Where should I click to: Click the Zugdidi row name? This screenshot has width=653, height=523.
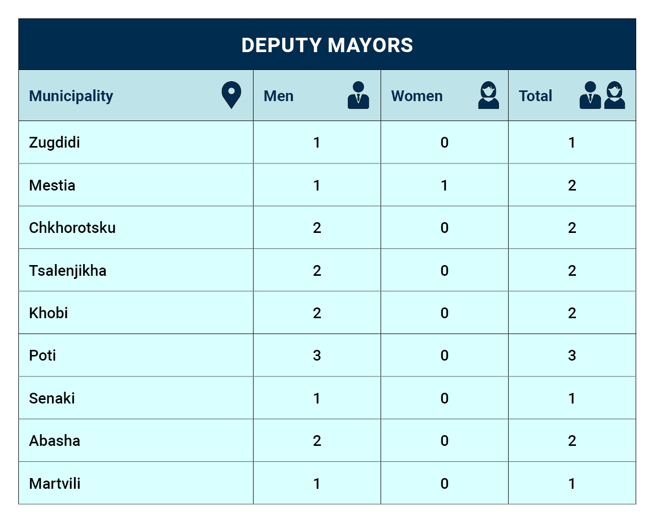pyautogui.click(x=55, y=142)
